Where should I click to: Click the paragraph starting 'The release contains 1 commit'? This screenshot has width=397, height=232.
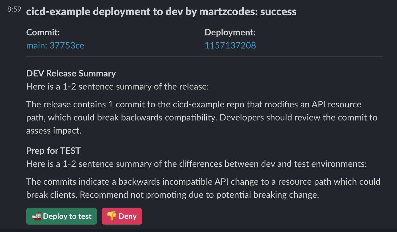(202, 117)
